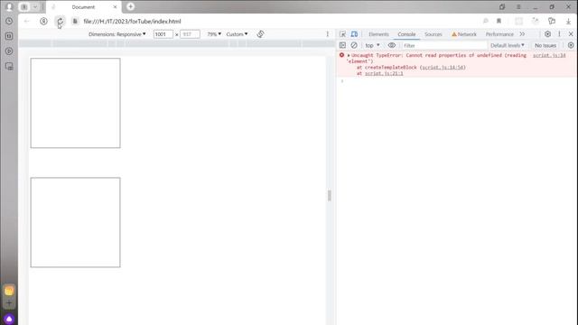
Task: Open the downloads arrow icon
Action: [568, 22]
